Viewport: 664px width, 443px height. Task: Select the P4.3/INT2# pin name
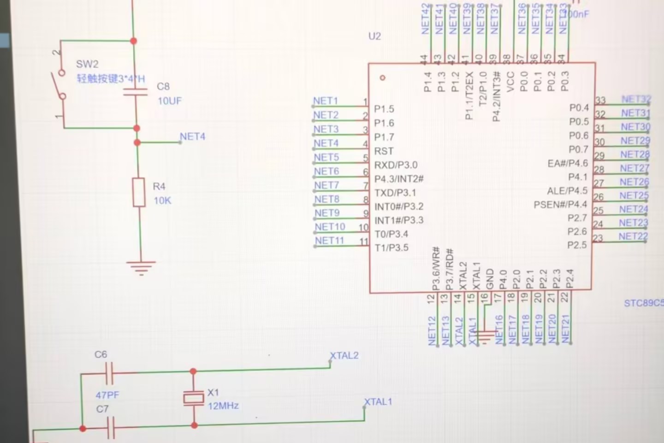(399, 179)
